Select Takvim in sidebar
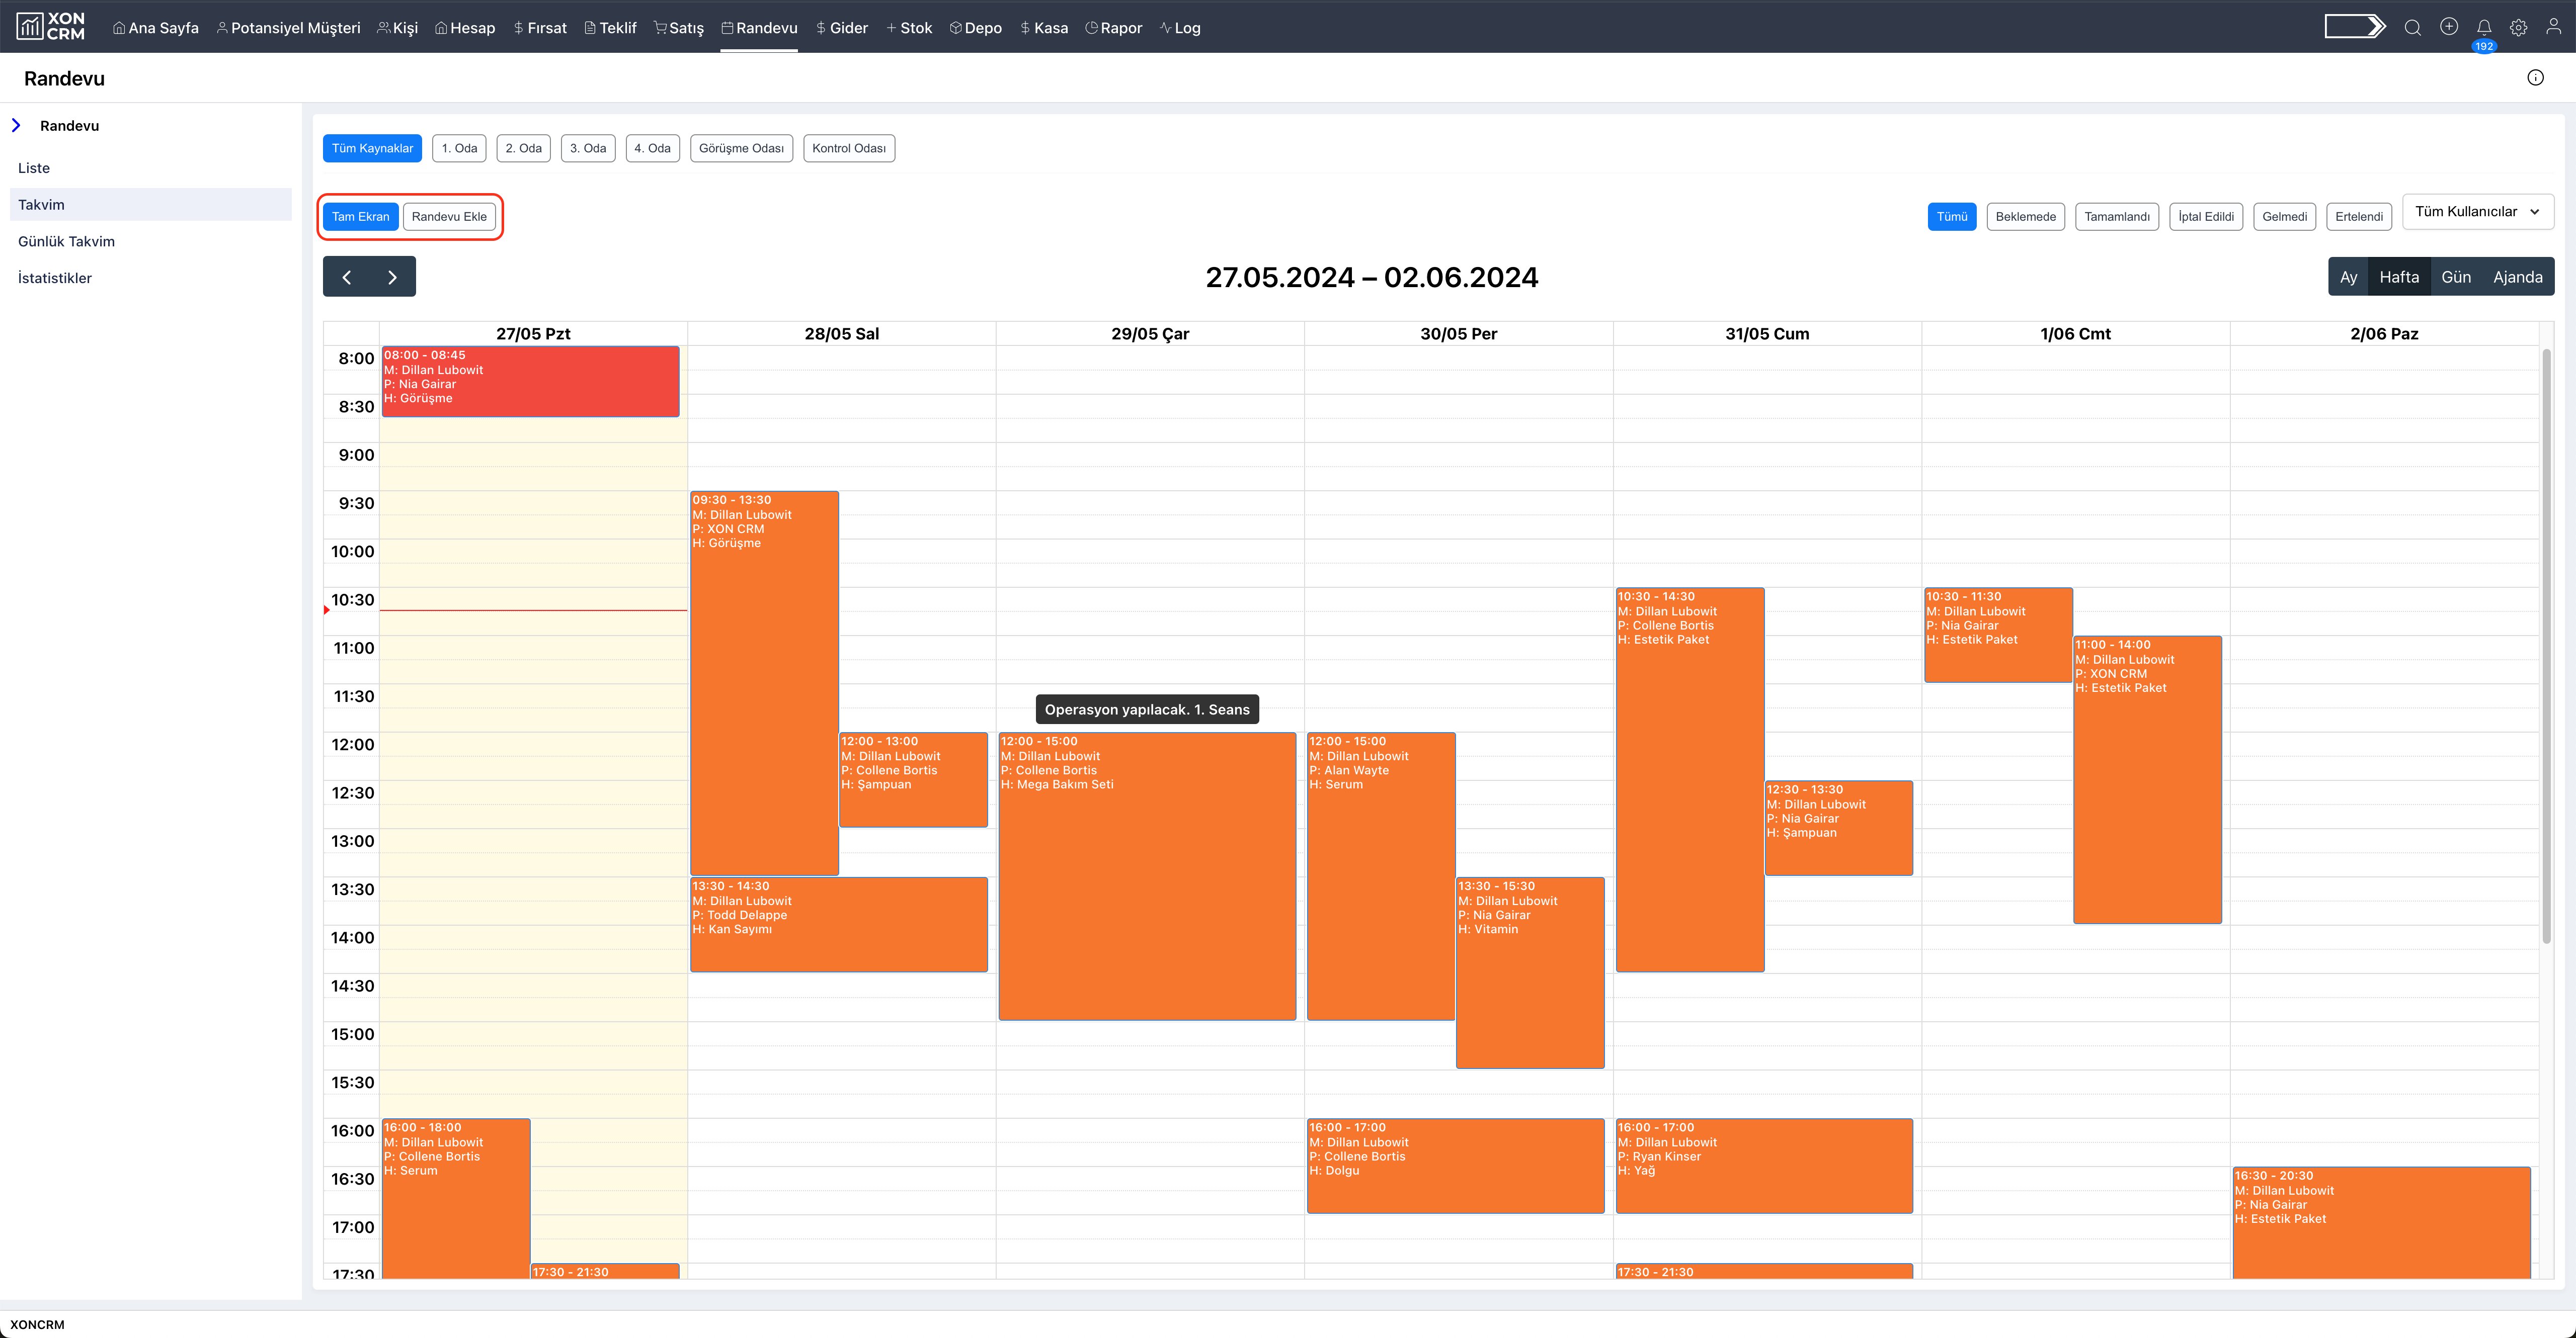2576x1338 pixels. click(150, 205)
